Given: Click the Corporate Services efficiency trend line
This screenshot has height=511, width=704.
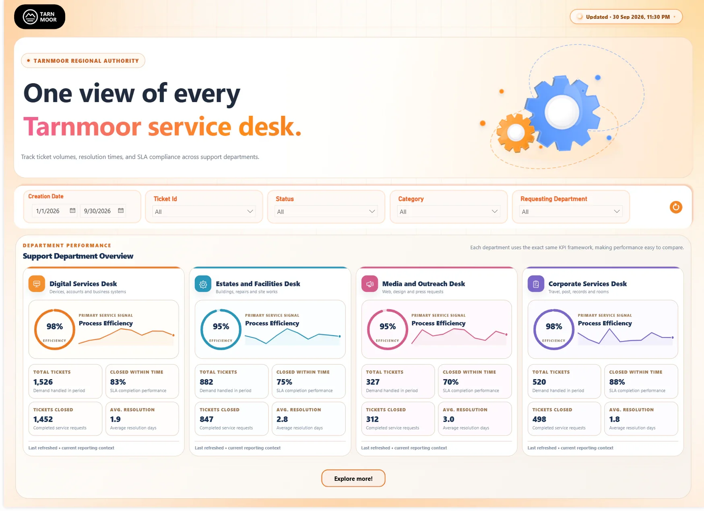Looking at the screenshot, I should [x=626, y=337].
